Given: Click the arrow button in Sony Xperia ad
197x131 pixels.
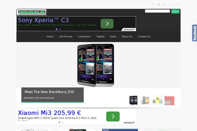Looking at the screenshot, I should click(107, 24).
